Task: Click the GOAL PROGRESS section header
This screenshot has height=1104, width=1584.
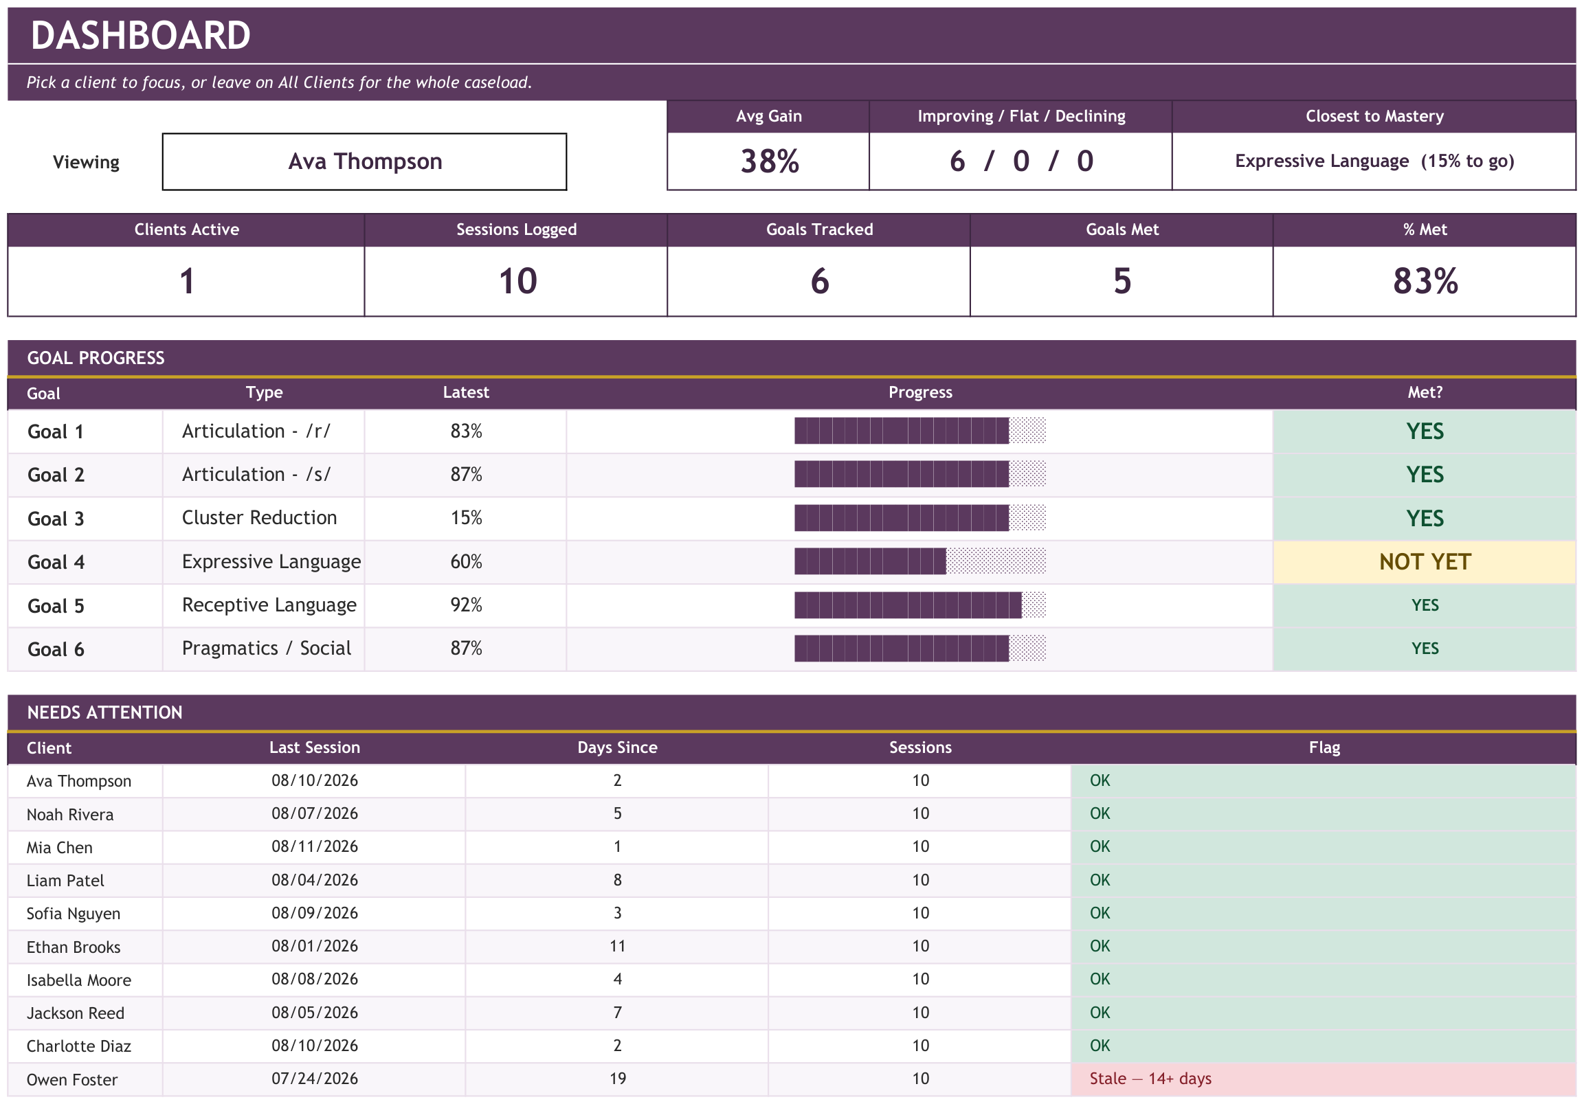Action: click(792, 358)
